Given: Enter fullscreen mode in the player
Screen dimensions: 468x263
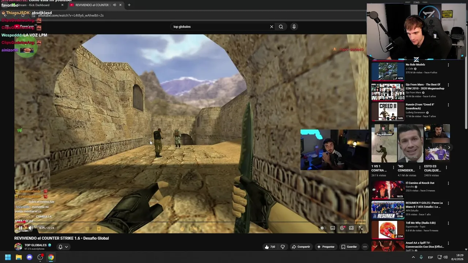Looking at the screenshot, I should [x=361, y=228].
